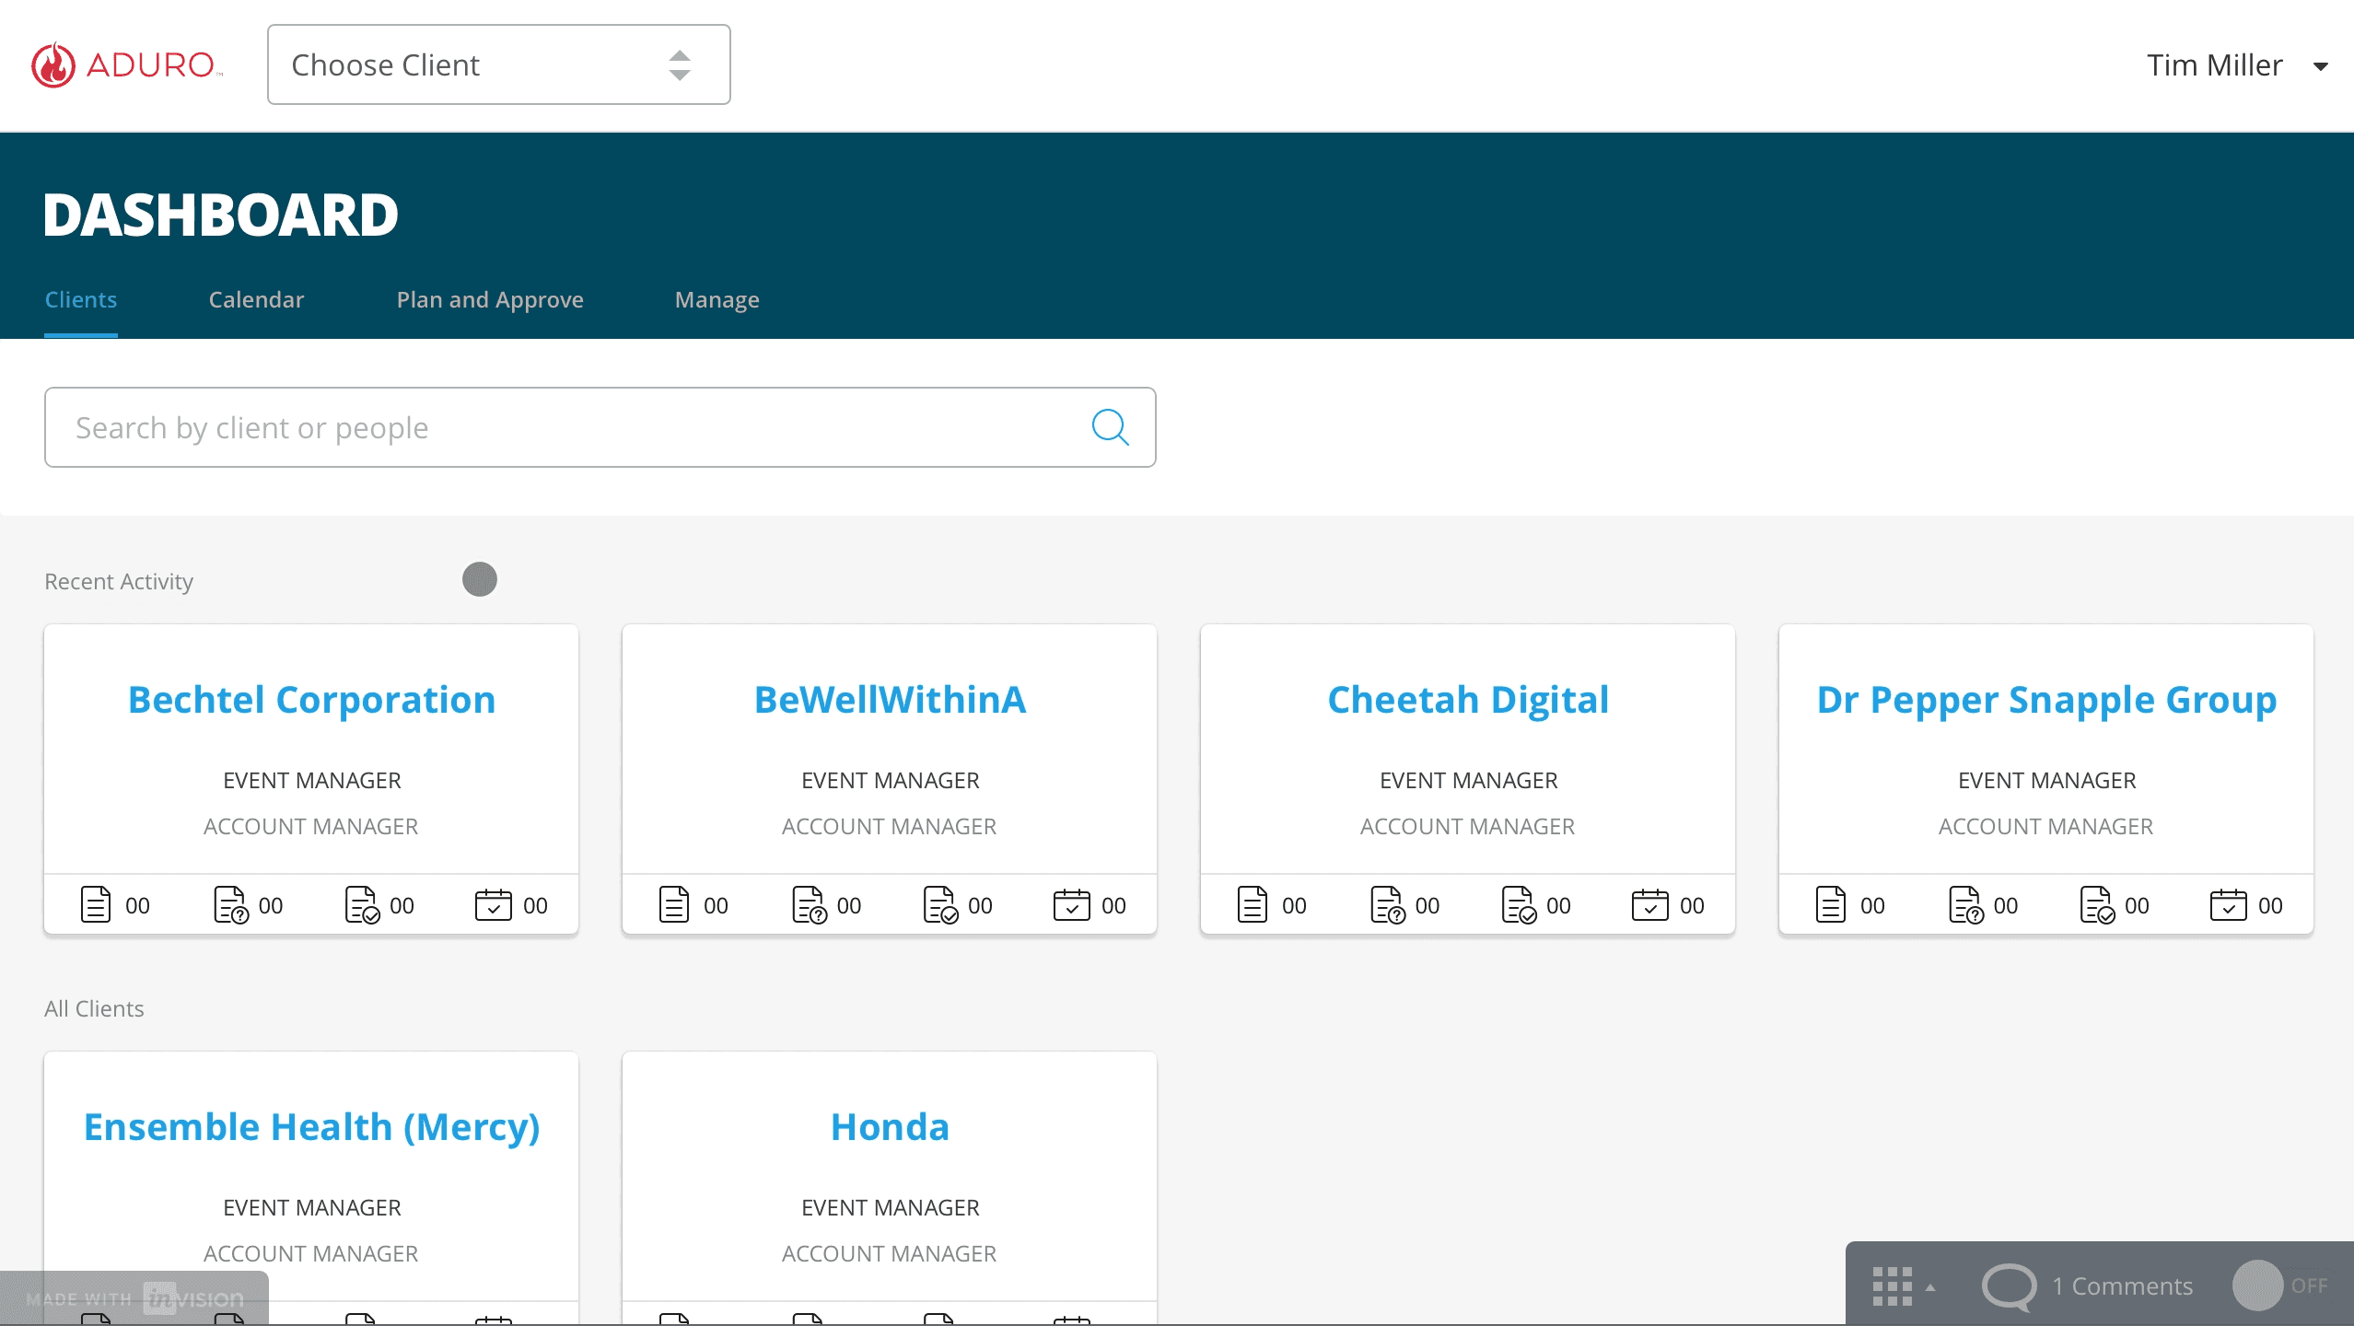Click Dr Pepper Snapple Group's calendar icon

point(2227,904)
